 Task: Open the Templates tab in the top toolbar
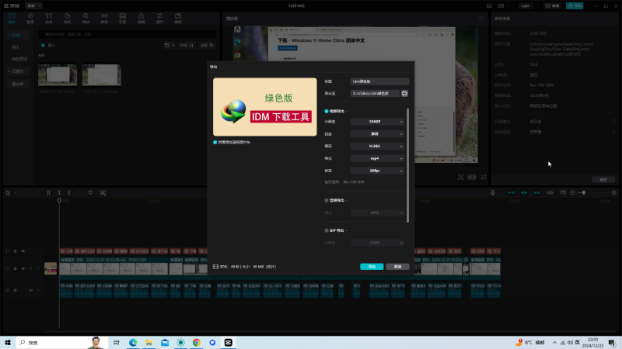pyautogui.click(x=178, y=18)
